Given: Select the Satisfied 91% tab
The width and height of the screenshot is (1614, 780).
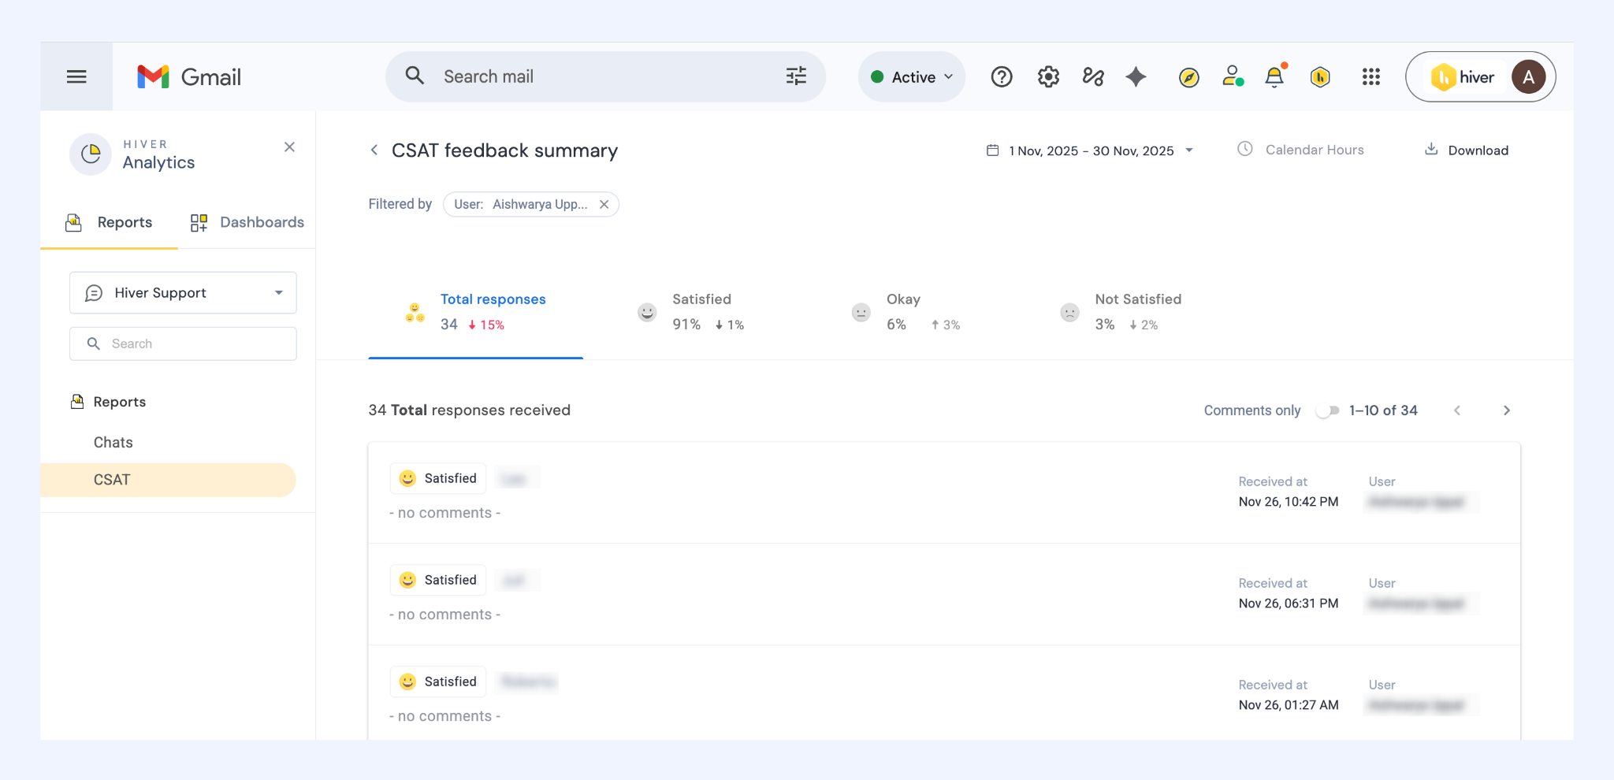Looking at the screenshot, I should point(690,312).
